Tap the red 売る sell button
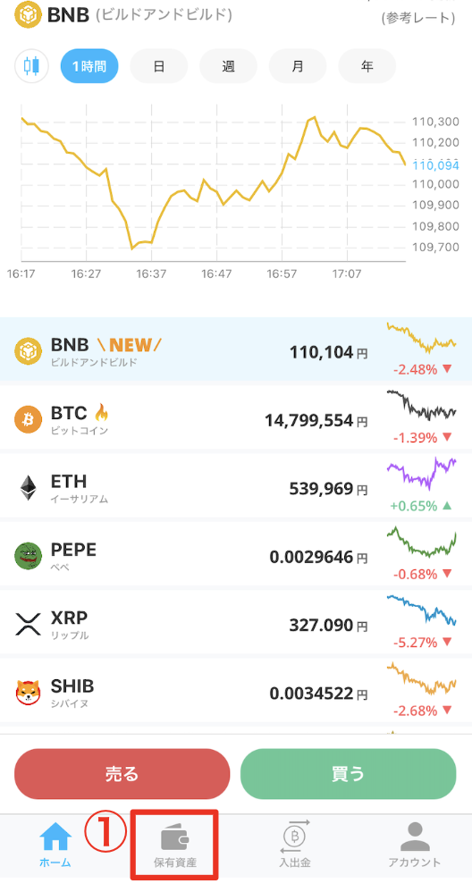 tap(122, 774)
